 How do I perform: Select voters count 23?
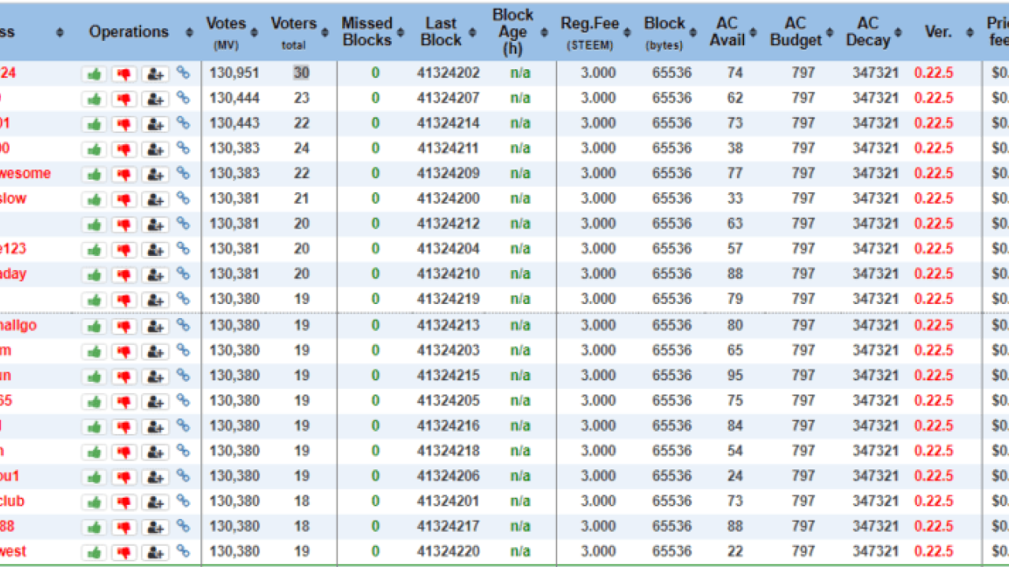coord(301,98)
